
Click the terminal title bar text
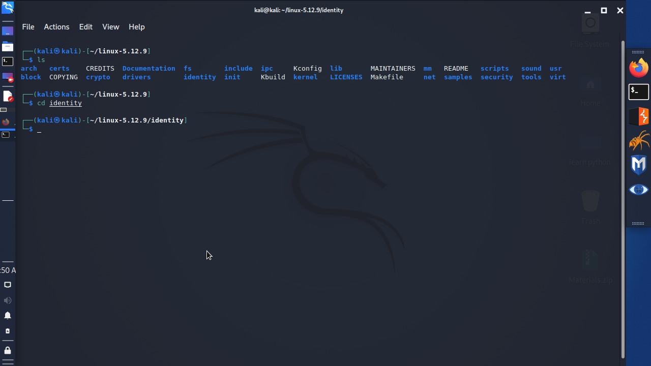[x=299, y=10]
